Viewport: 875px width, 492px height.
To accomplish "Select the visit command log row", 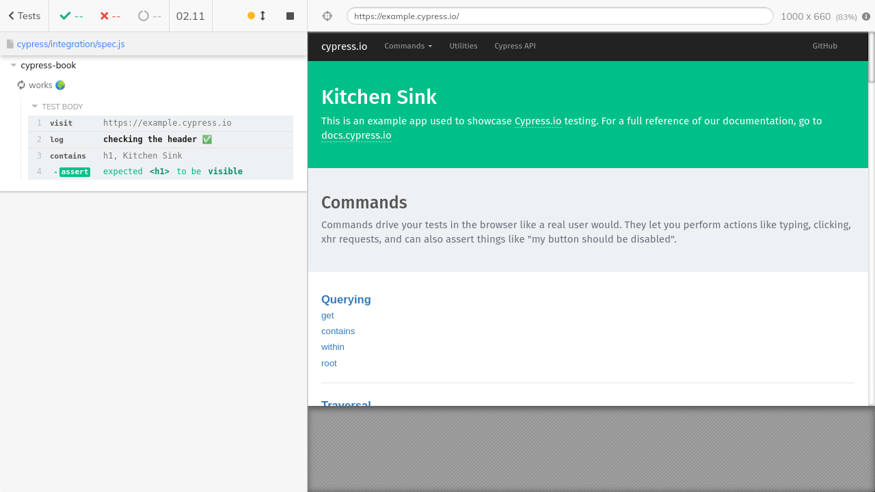I will click(161, 123).
